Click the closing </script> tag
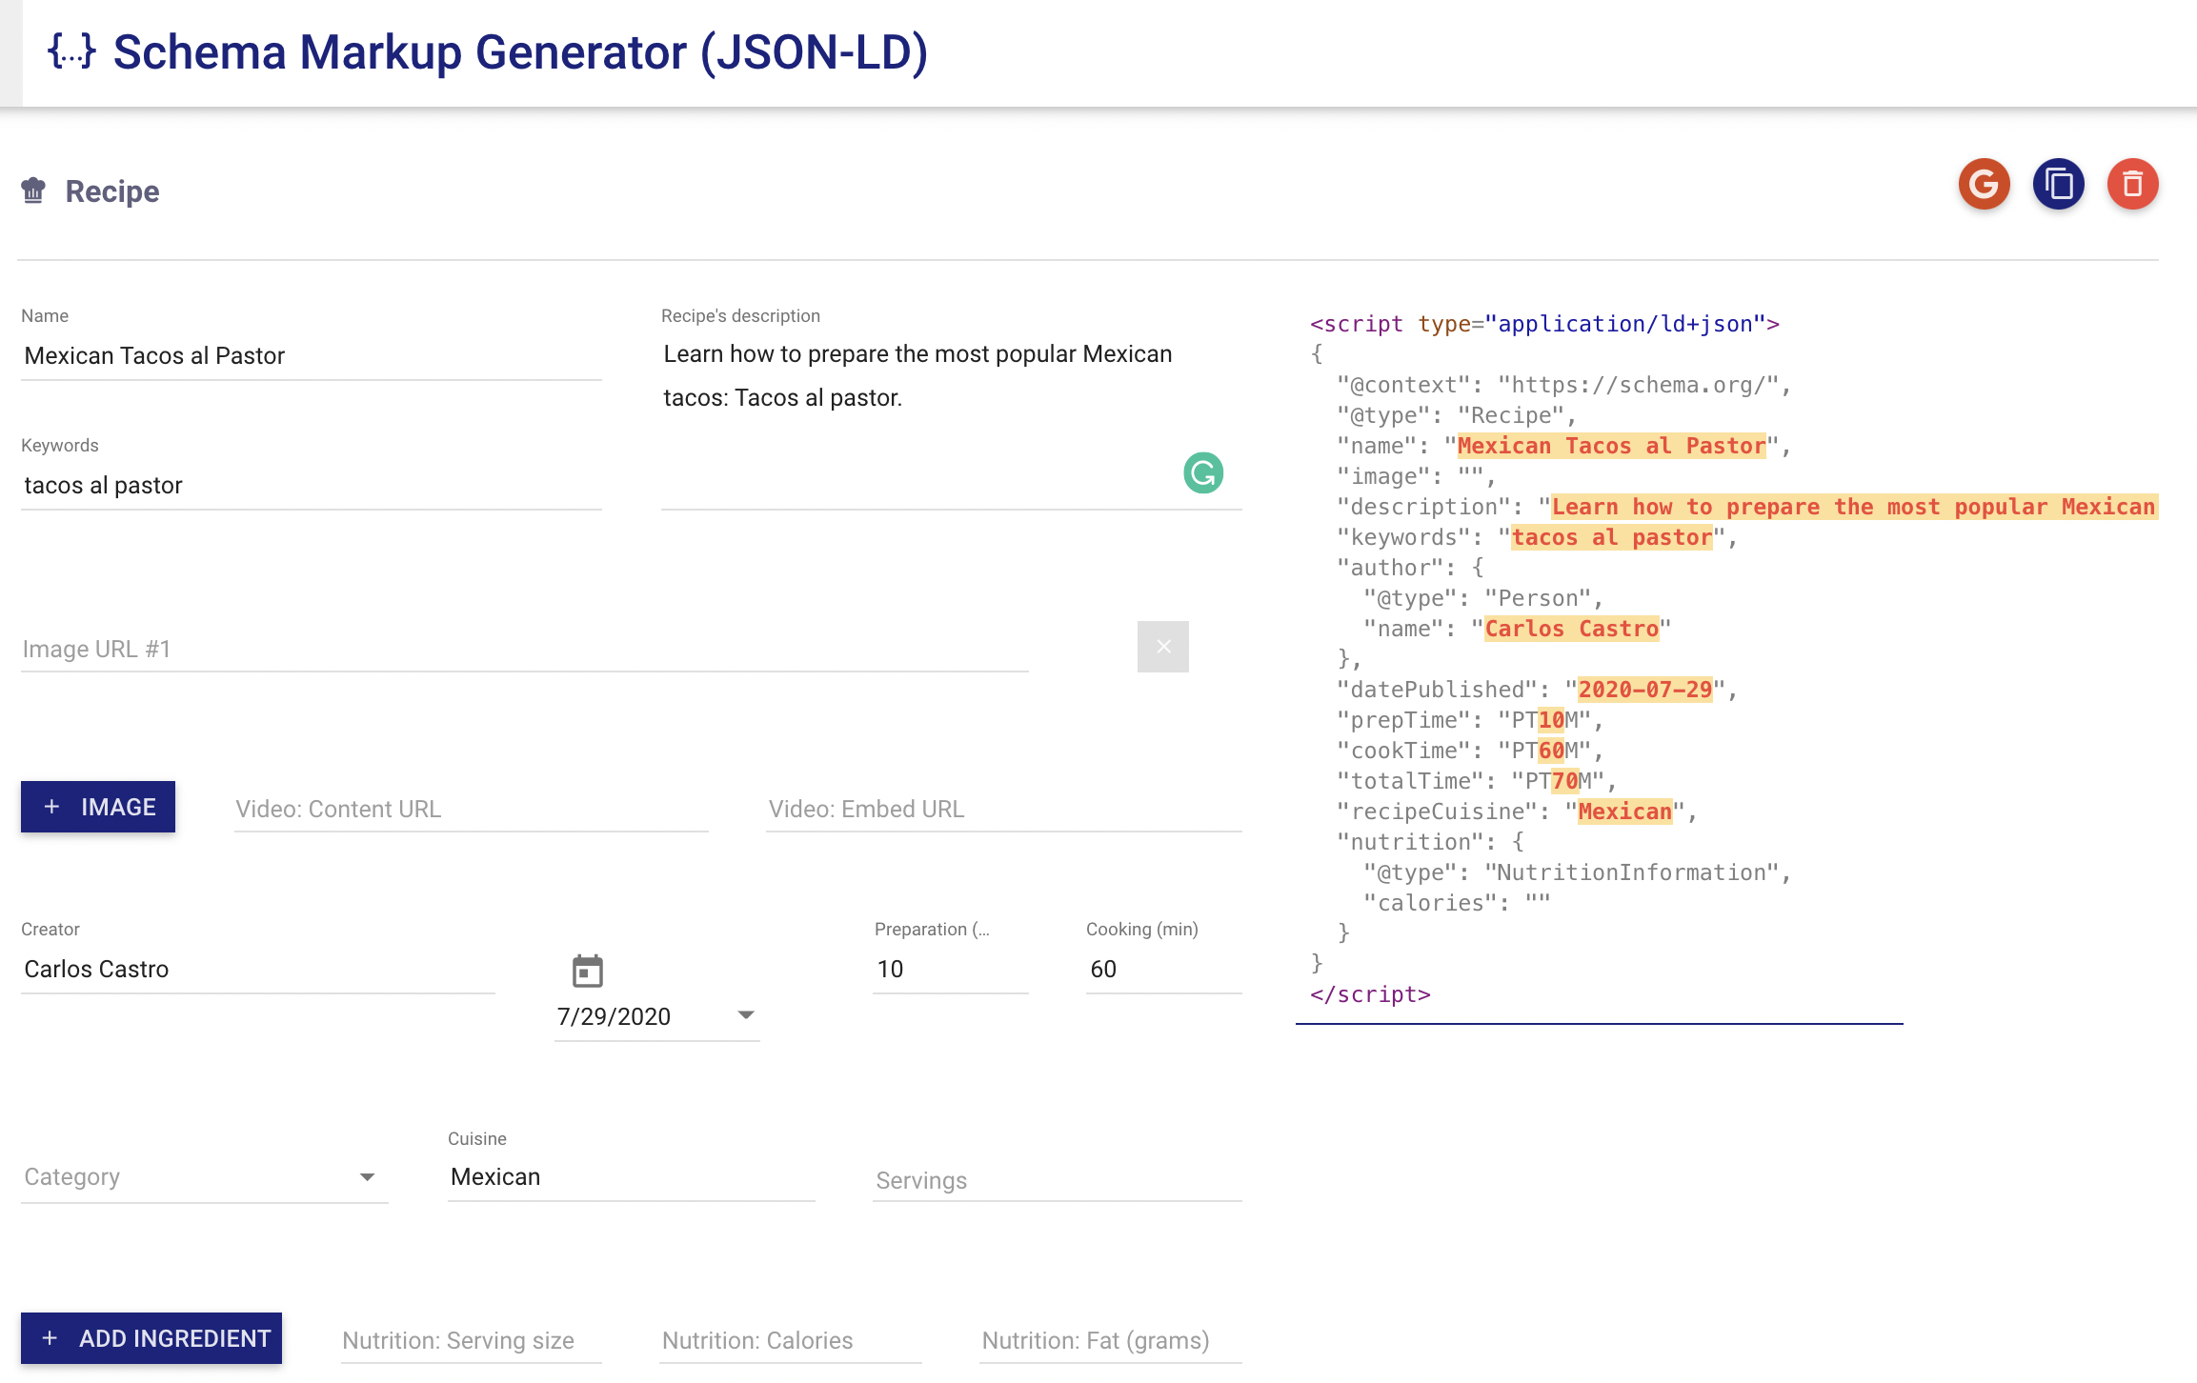Image resolution: width=2197 pixels, height=1383 pixels. pos(1370,994)
